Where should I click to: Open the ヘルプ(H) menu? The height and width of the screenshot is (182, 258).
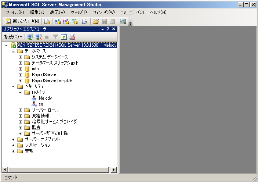click(158, 13)
